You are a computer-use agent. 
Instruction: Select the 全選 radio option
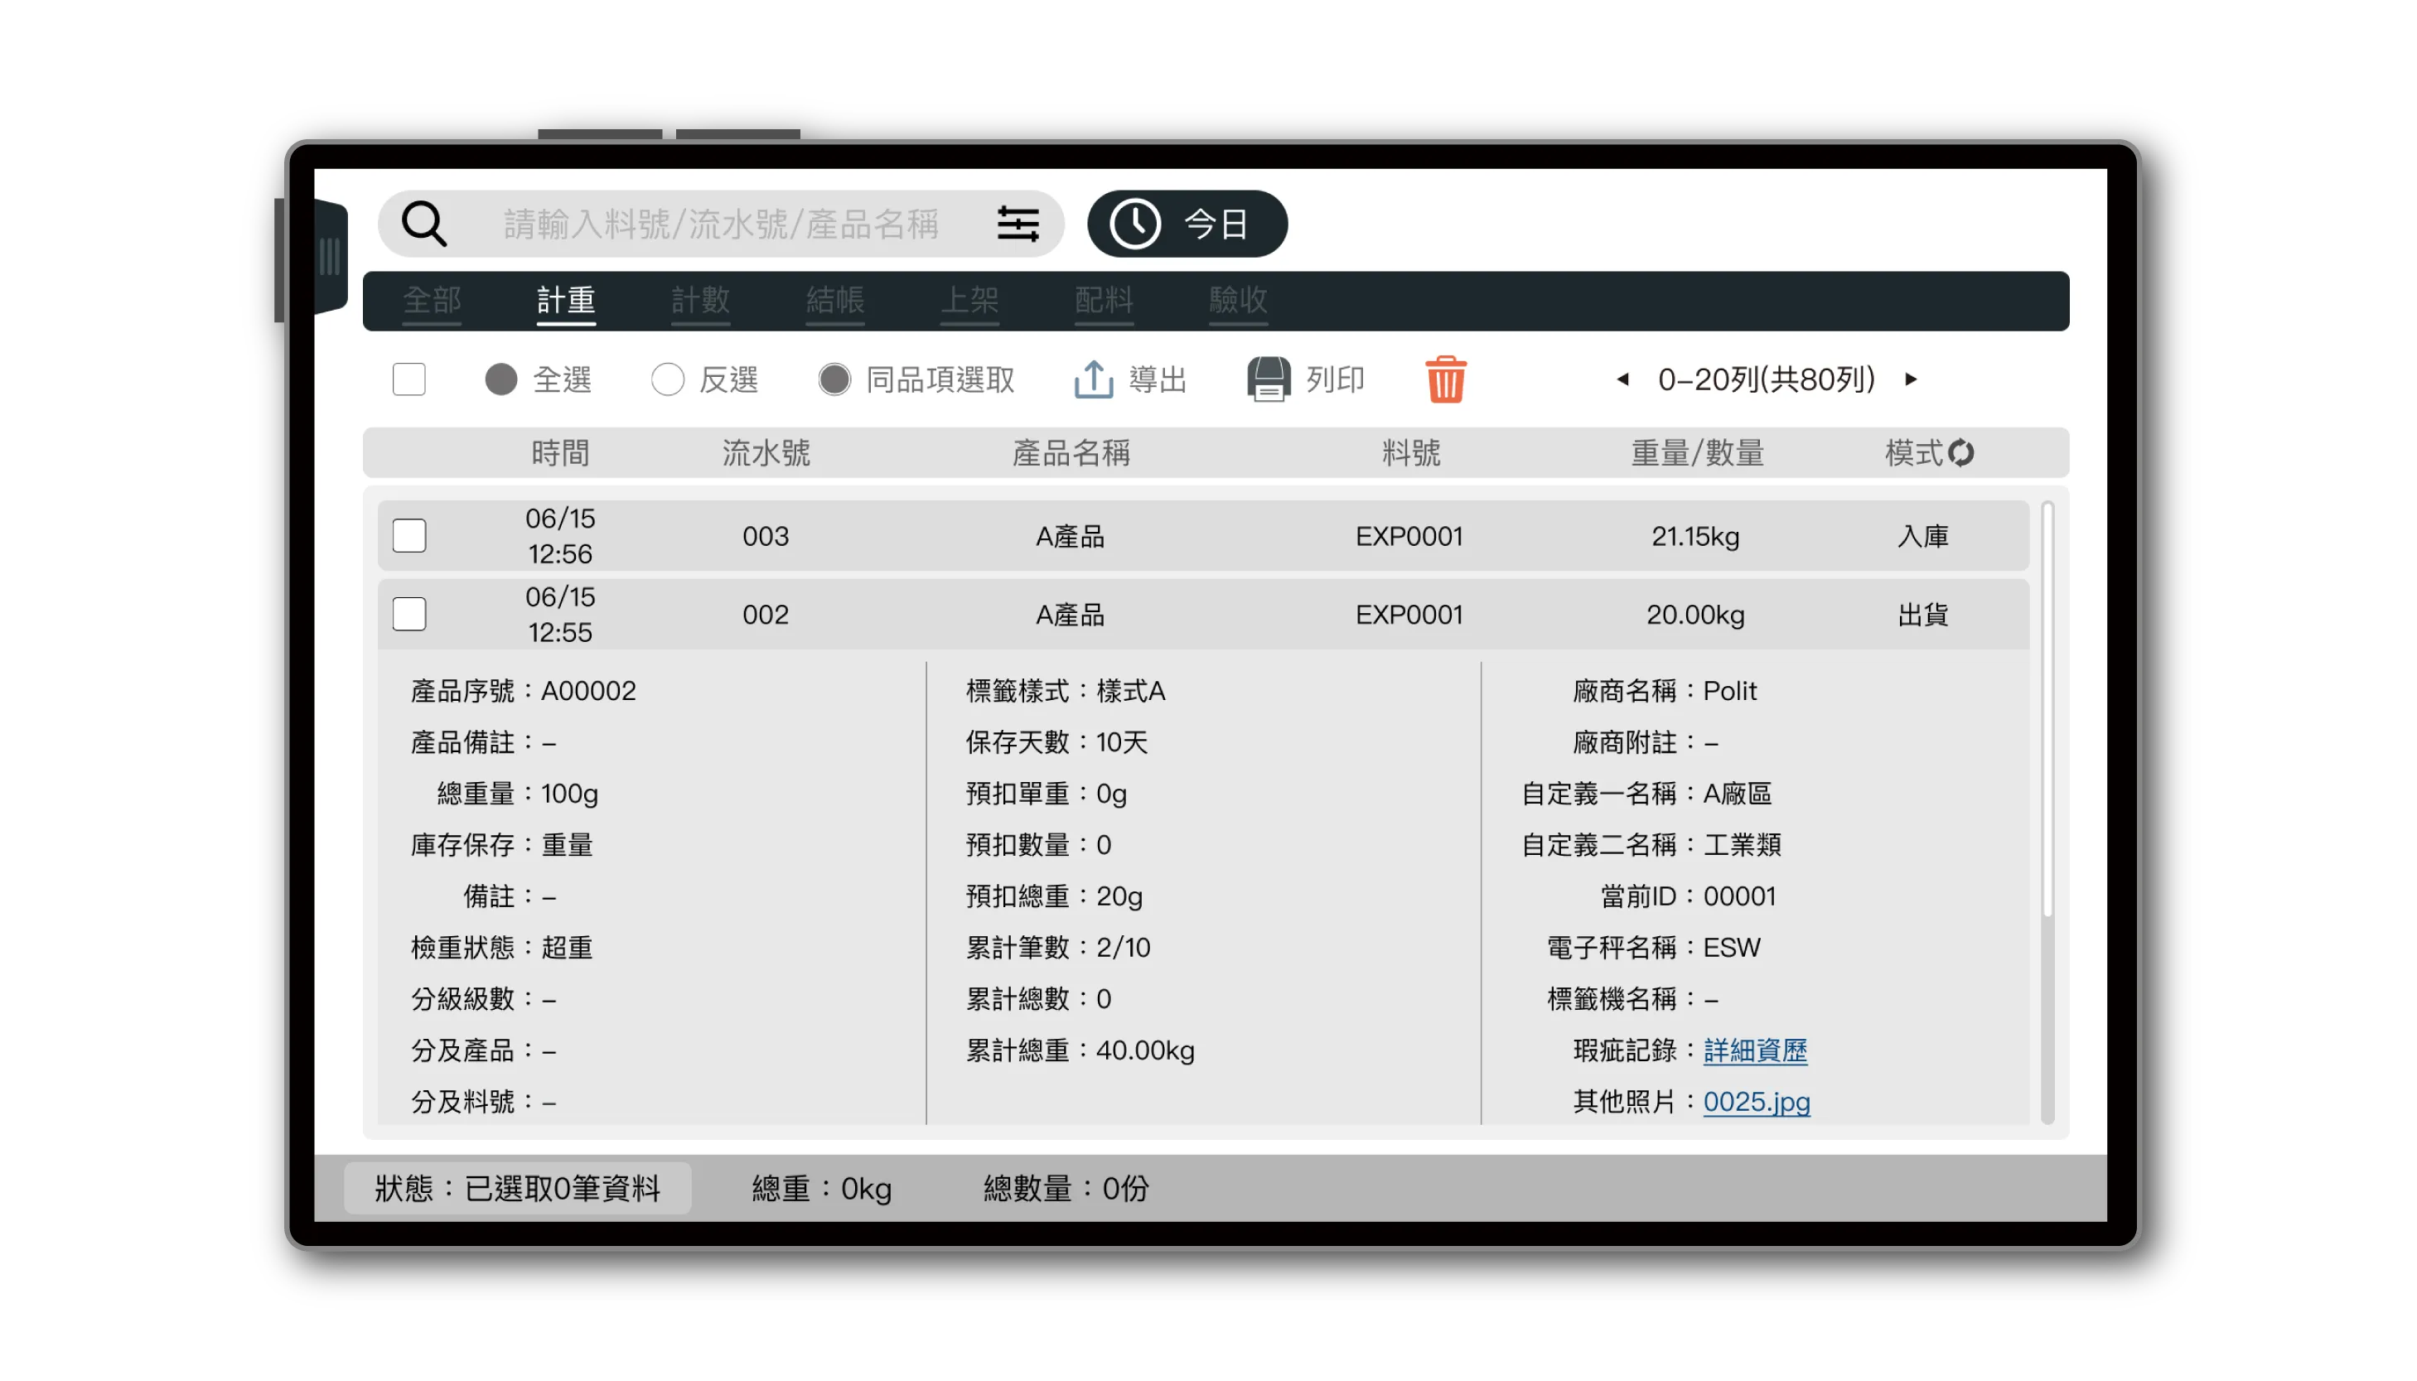500,380
